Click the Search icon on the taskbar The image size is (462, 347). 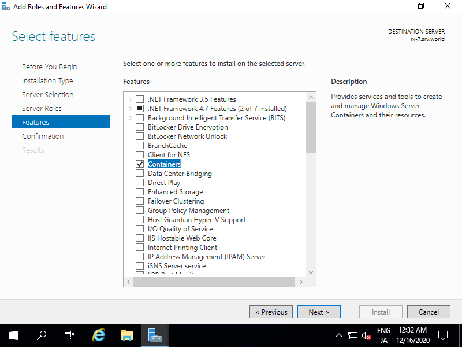click(x=41, y=335)
